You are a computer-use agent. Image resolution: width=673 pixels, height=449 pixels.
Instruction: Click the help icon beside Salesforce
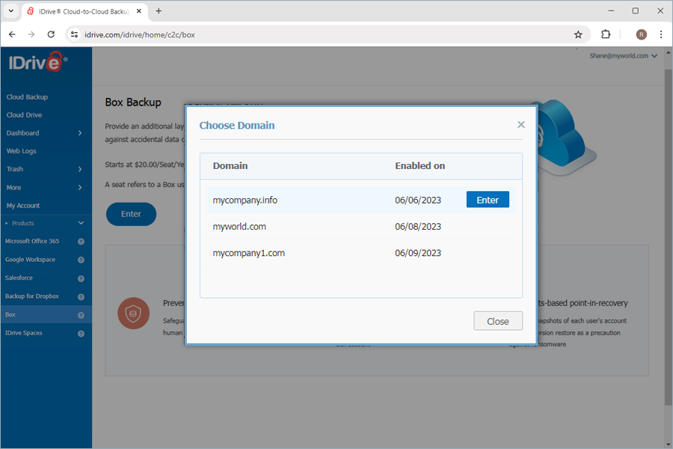point(82,278)
